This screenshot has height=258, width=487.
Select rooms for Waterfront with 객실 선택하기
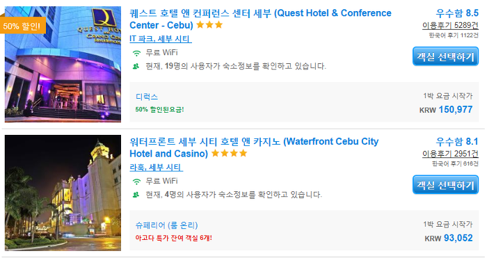[x=445, y=185]
